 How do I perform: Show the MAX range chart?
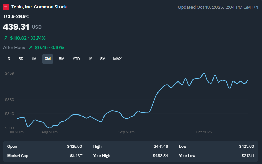(118, 59)
